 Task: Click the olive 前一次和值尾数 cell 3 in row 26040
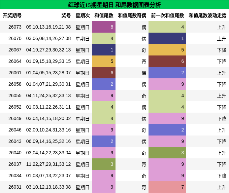pos(167,153)
